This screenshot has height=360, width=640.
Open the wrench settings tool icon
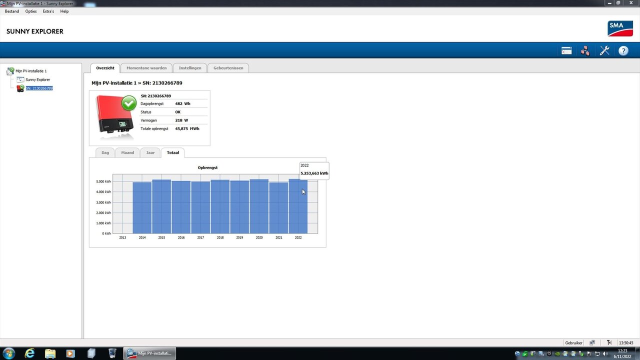(604, 50)
